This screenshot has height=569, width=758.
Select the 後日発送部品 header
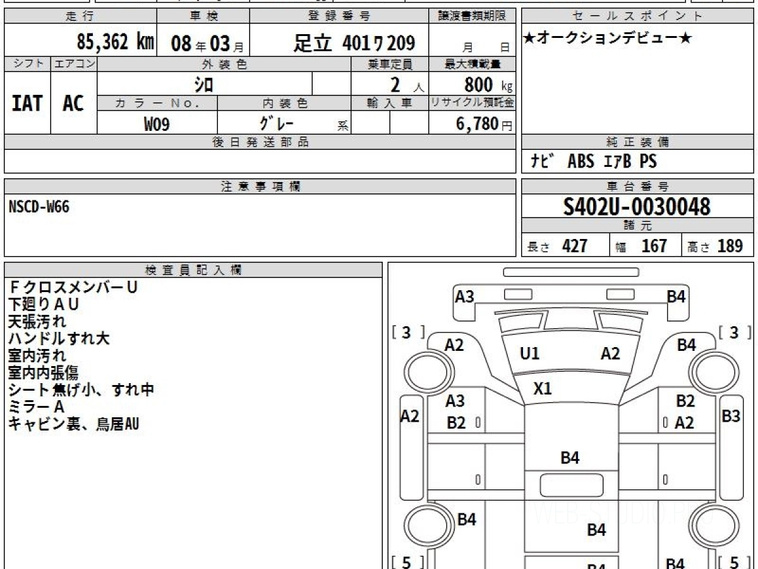tap(260, 142)
